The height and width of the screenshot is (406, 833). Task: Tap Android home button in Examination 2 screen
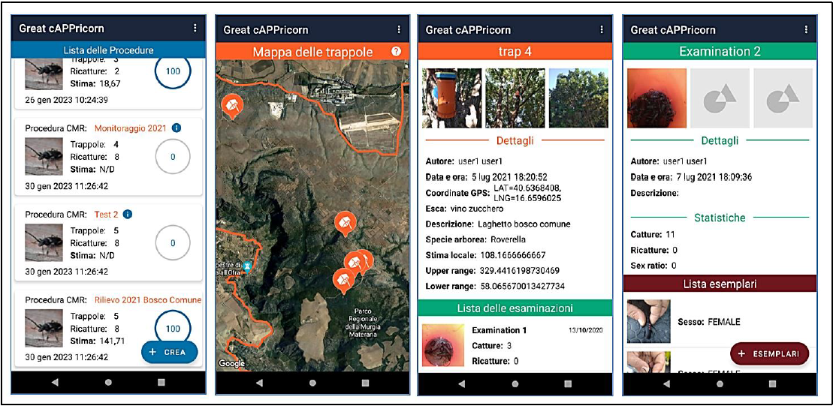pyautogui.click(x=720, y=383)
